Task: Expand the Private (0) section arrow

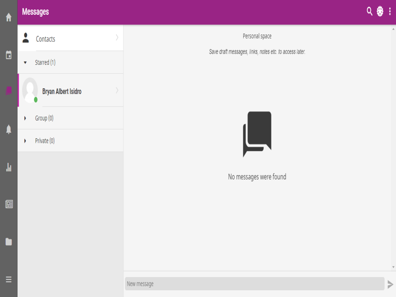Action: coord(25,141)
